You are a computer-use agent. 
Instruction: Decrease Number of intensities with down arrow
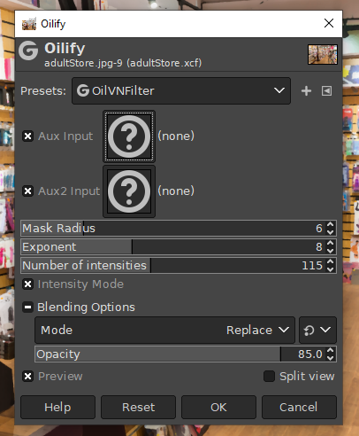point(331,269)
